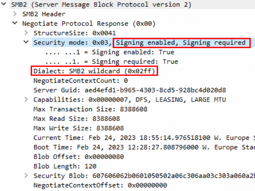Select the Max Transaction Size field
255x191 pixels.
pyautogui.click(x=91, y=109)
